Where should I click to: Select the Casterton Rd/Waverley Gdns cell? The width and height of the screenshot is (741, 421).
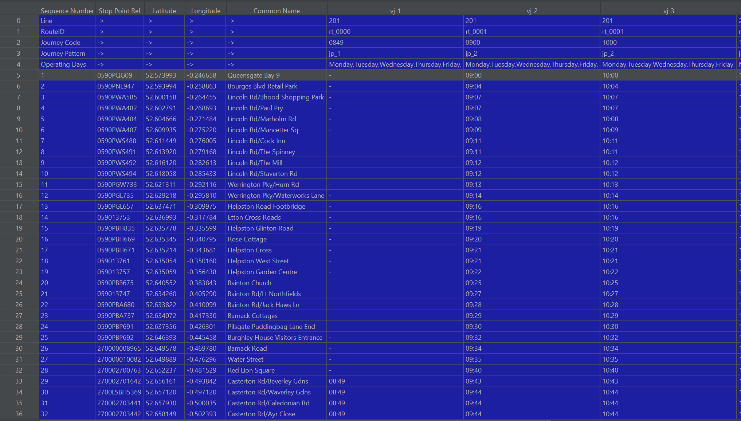(x=277, y=392)
